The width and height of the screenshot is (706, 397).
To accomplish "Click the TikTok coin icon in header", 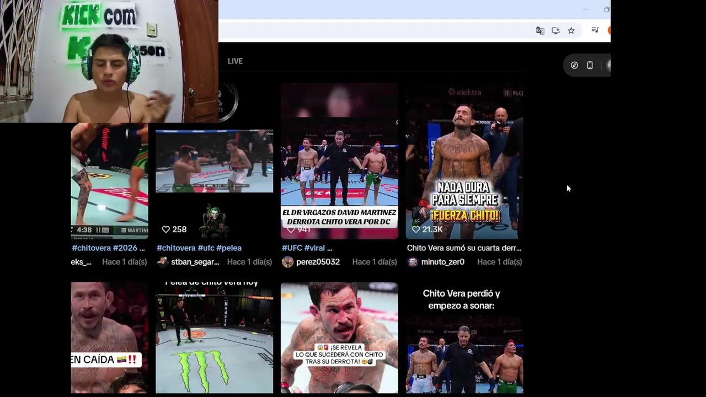I will pos(574,65).
